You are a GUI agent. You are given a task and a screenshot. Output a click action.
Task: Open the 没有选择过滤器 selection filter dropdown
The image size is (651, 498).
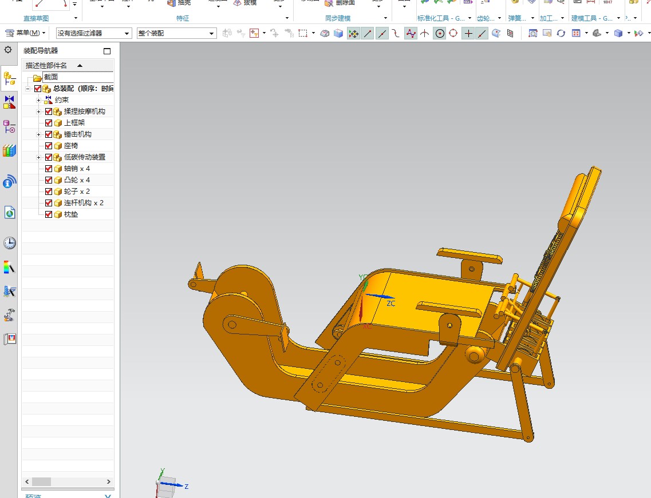click(x=94, y=33)
